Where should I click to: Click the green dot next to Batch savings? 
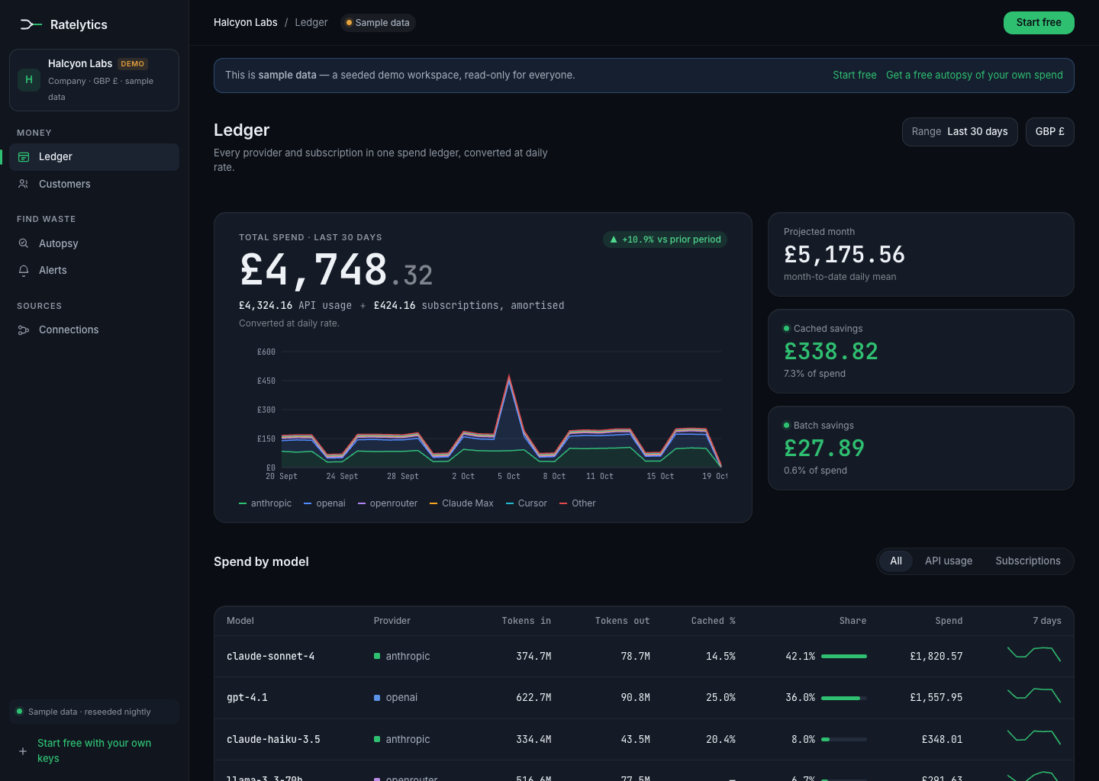[x=787, y=426]
